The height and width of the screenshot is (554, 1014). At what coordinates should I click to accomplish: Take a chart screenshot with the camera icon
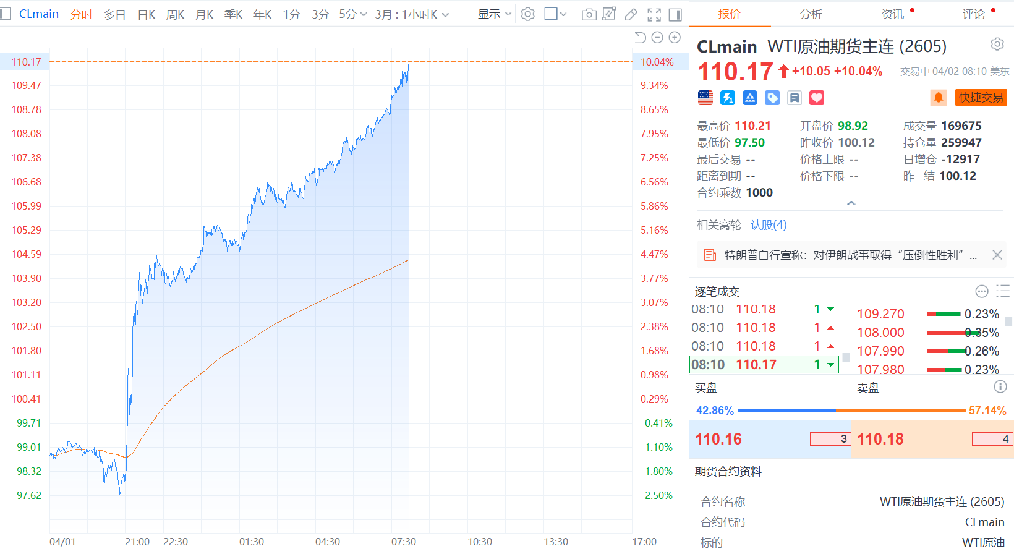[589, 14]
